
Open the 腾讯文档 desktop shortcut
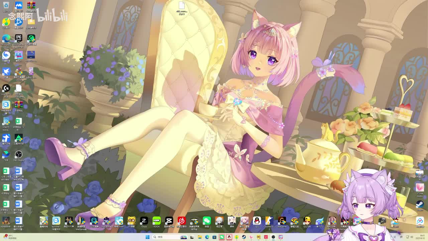6,139
